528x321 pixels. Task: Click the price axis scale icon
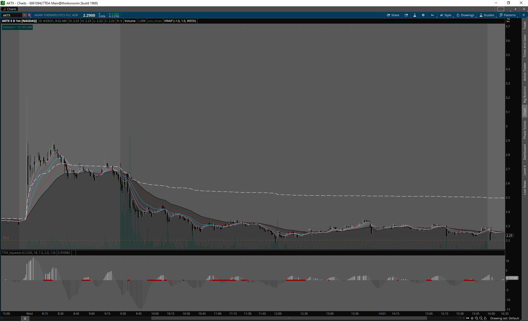click(508, 21)
